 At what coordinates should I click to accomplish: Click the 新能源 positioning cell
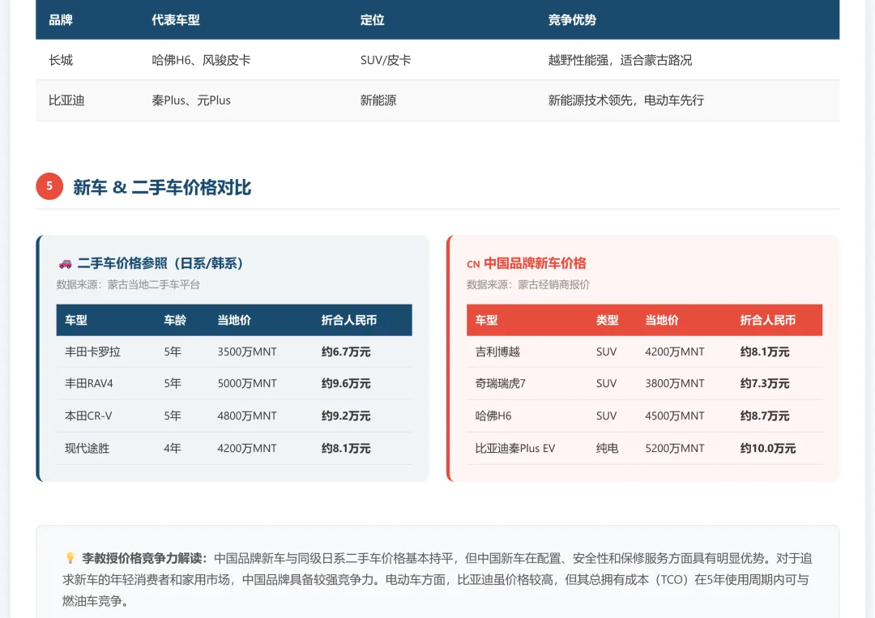click(x=378, y=100)
